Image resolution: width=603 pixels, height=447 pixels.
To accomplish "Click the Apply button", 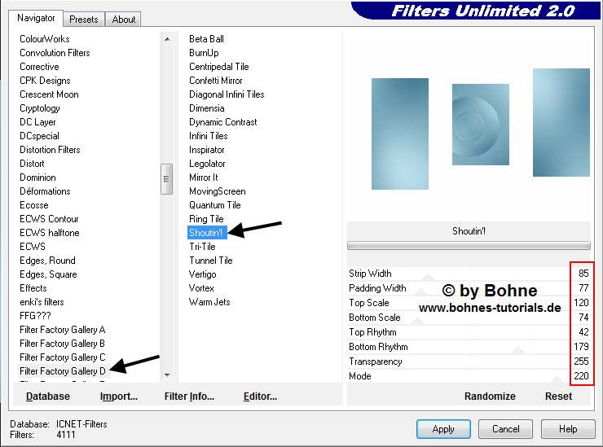I will pyautogui.click(x=443, y=429).
